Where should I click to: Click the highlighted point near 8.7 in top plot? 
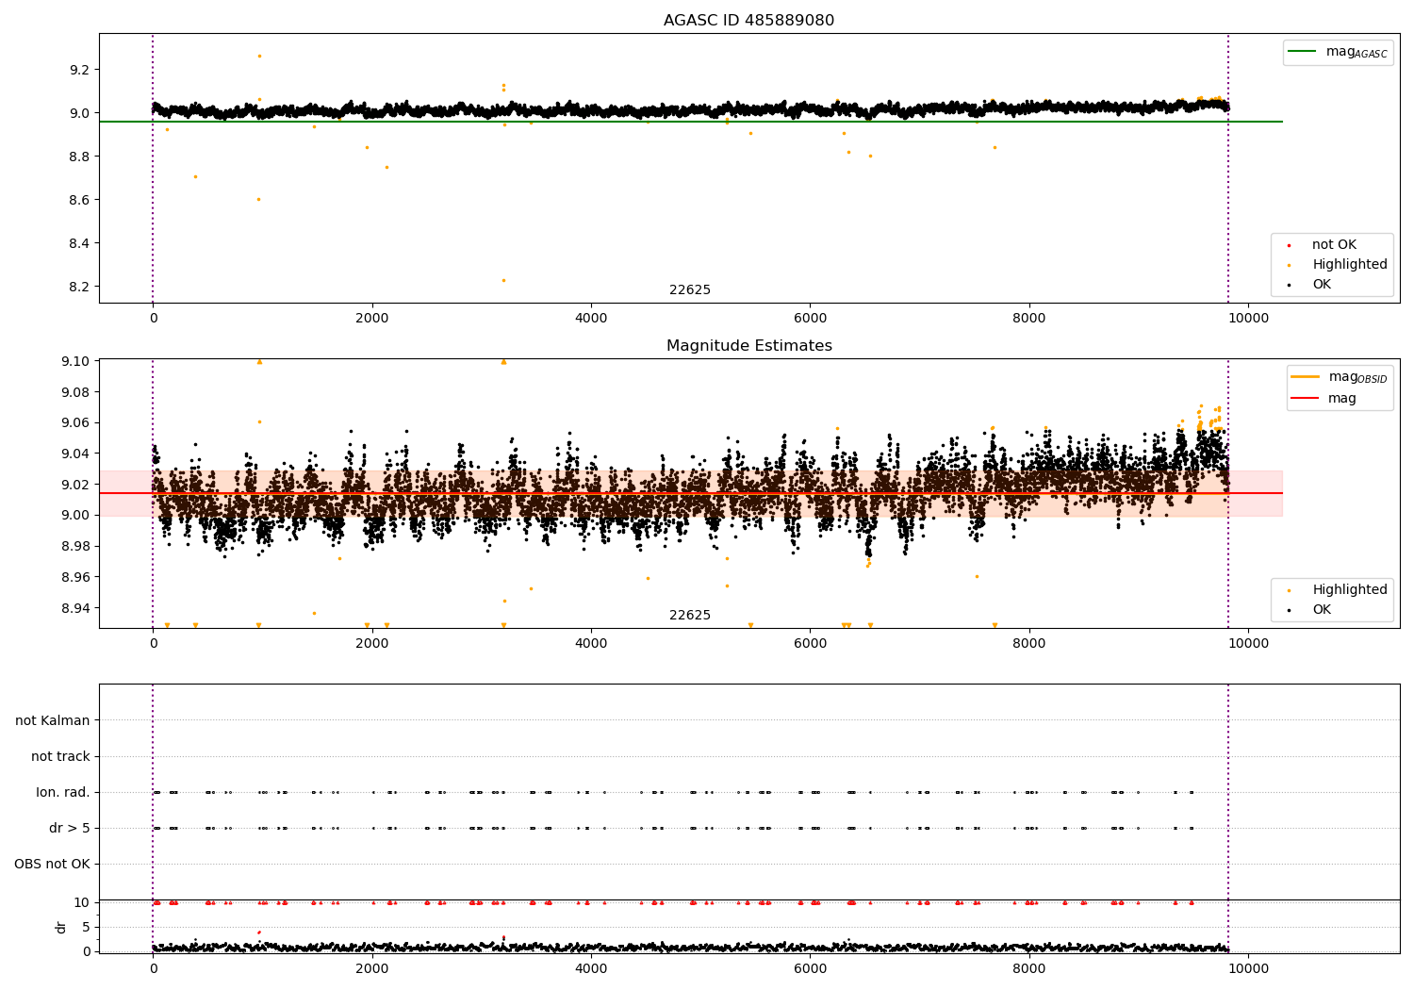[195, 176]
